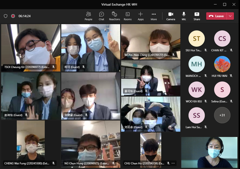Toggle the Mic mute state

click(x=184, y=16)
